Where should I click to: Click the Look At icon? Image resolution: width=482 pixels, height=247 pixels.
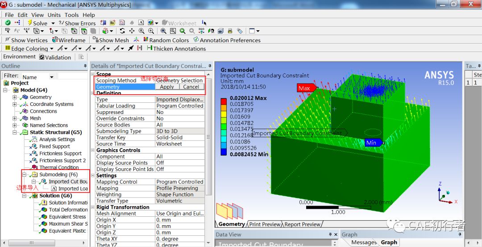click(x=211, y=31)
